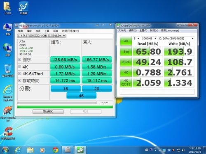Click the Windows Start orb
Screen dimensions: 206x154
(x=5, y=150)
